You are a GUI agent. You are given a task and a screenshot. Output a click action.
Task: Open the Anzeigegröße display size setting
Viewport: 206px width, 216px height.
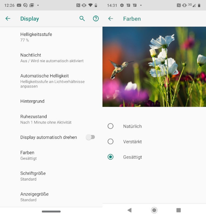[x=51, y=197]
